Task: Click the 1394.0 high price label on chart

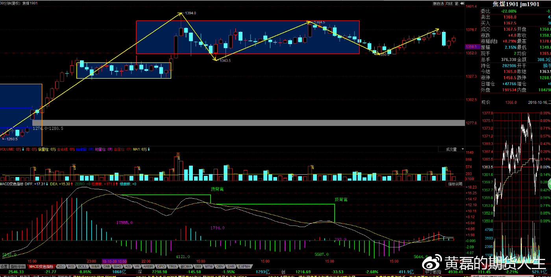Action: tap(190, 13)
